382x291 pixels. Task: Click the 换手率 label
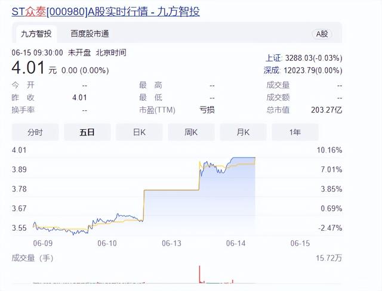23,110
